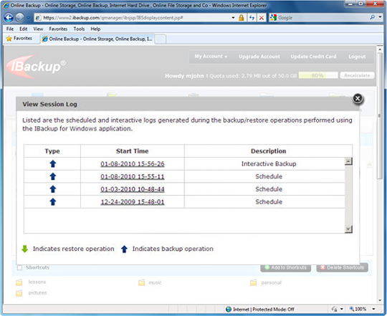
Task: Click backup arrow icon in Interactive Backup row
Action: coord(53,164)
